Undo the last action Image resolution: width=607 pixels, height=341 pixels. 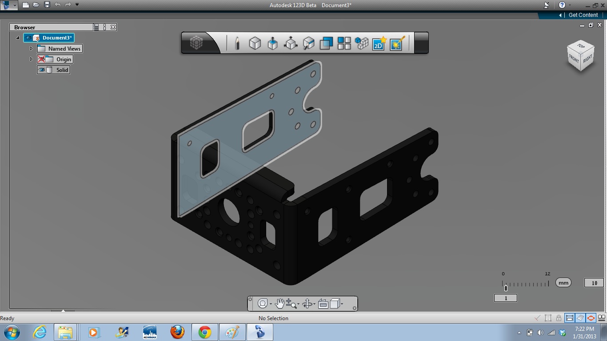[x=57, y=5]
